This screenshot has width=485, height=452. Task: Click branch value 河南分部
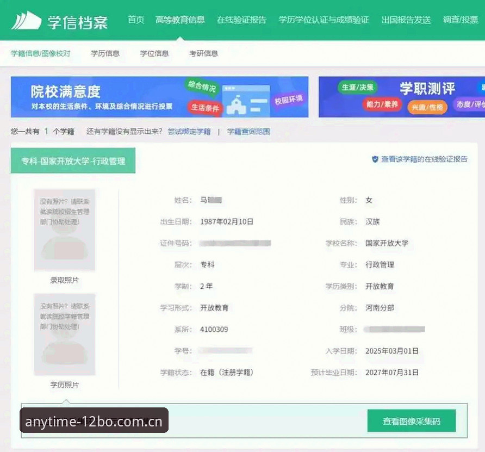tap(380, 307)
